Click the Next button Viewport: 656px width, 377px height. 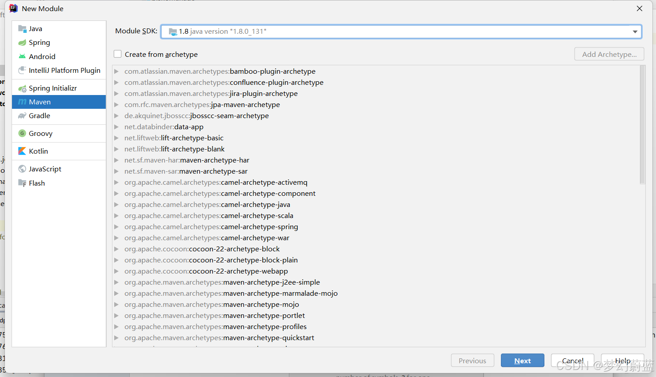[x=522, y=361]
